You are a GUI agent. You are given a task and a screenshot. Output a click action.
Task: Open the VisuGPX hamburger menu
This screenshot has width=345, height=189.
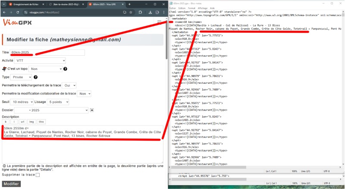(159, 22)
